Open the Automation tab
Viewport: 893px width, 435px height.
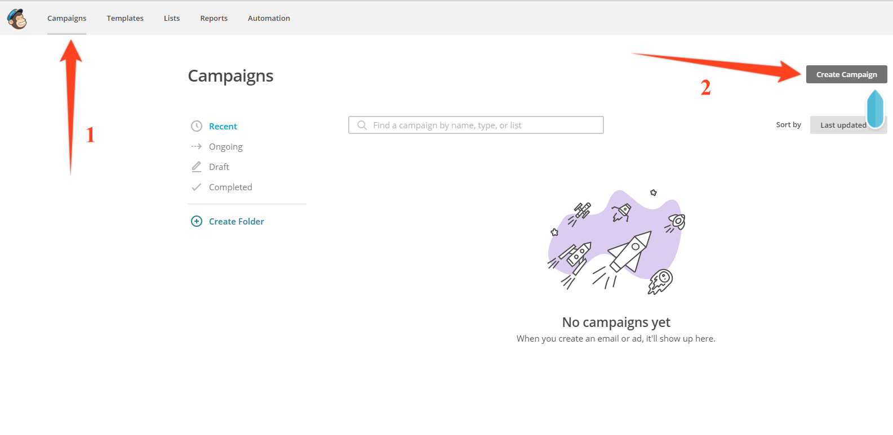pyautogui.click(x=269, y=18)
